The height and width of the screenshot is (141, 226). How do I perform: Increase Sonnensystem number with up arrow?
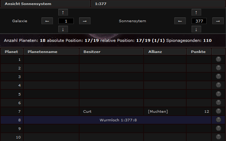(x=196, y=13)
